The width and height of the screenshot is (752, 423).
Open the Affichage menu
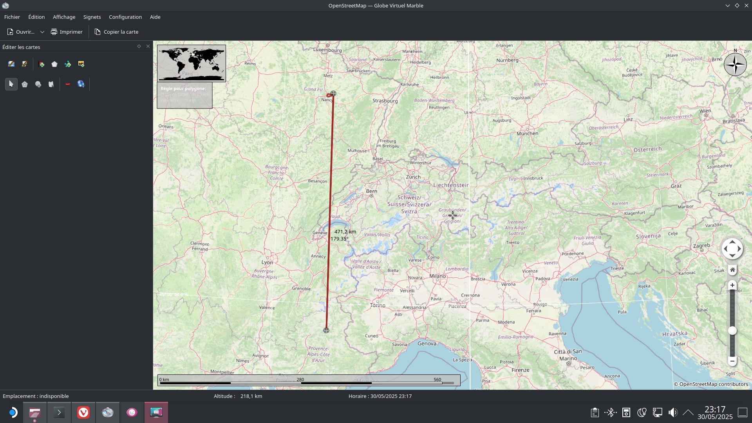[64, 17]
